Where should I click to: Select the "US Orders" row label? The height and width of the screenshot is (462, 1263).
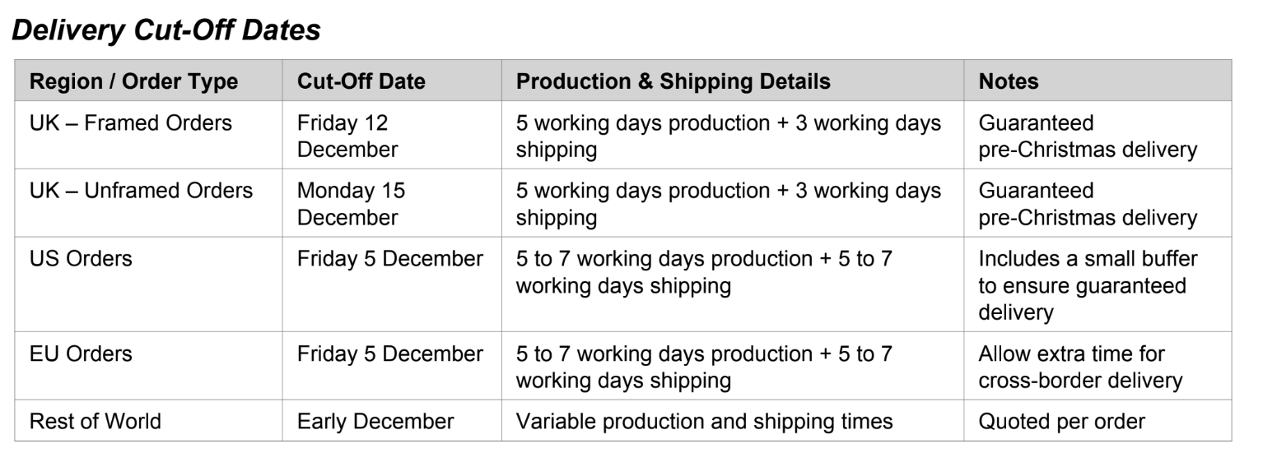(81, 258)
